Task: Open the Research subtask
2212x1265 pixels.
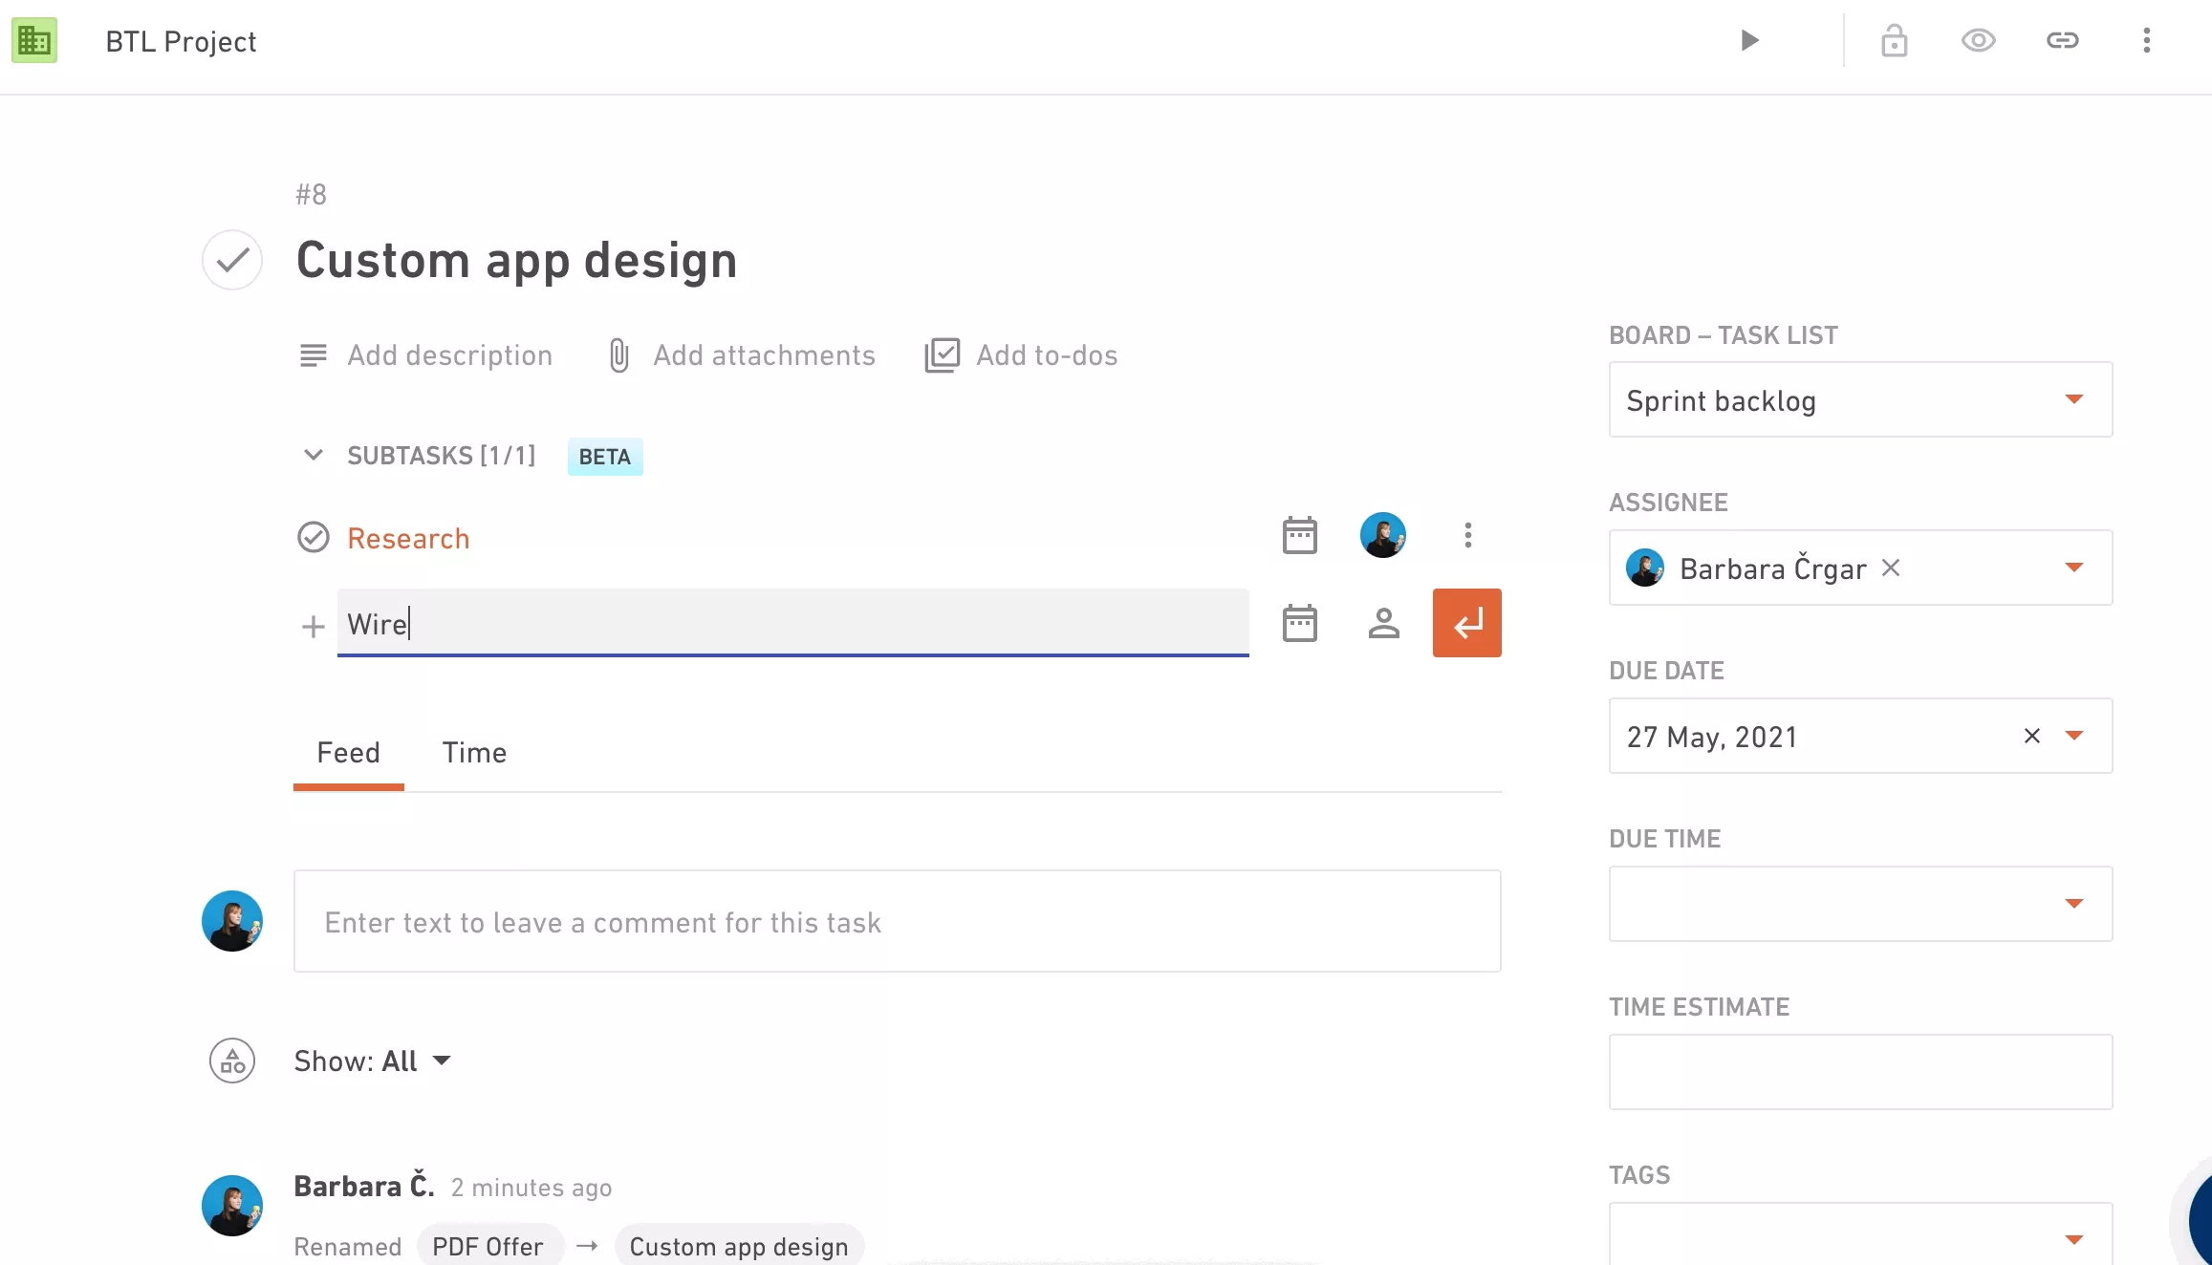Action: tap(408, 539)
